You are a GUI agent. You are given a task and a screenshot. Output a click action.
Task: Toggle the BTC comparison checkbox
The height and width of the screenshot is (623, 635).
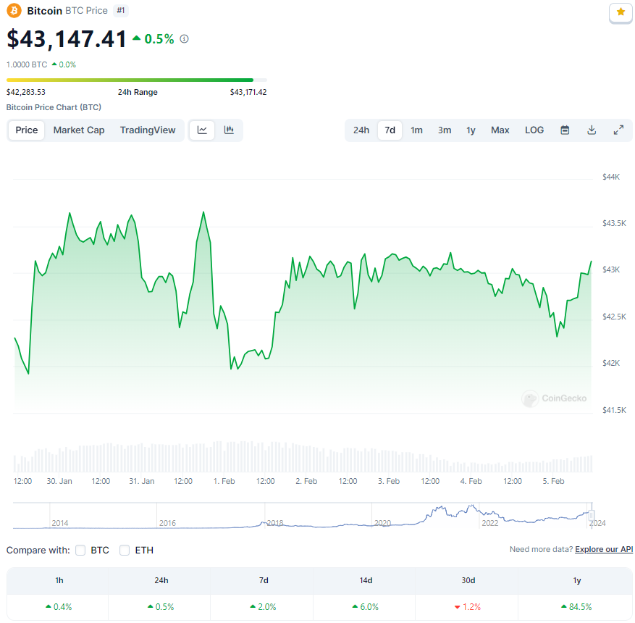point(80,550)
